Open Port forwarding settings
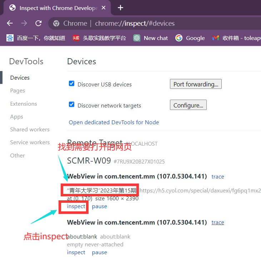The width and height of the screenshot is (261, 266). (196, 84)
